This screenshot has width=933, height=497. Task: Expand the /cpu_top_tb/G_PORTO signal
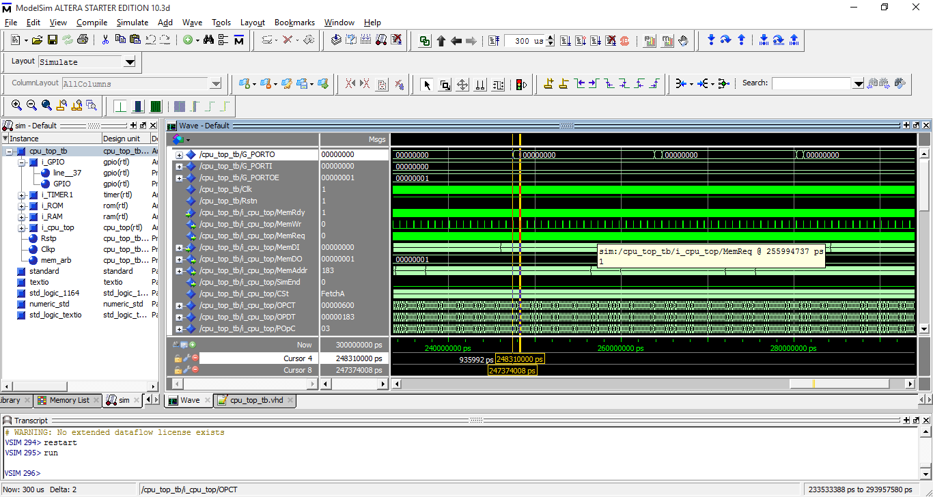click(179, 155)
